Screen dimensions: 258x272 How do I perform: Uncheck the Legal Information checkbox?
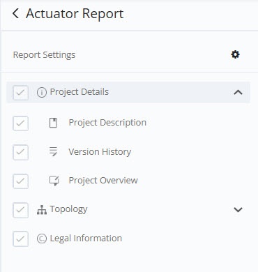click(x=21, y=239)
